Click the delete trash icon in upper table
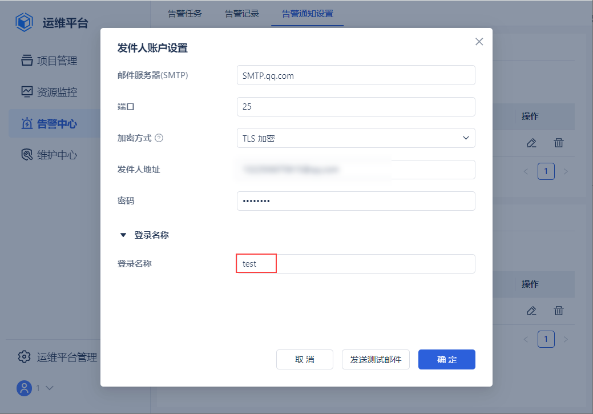 [559, 143]
